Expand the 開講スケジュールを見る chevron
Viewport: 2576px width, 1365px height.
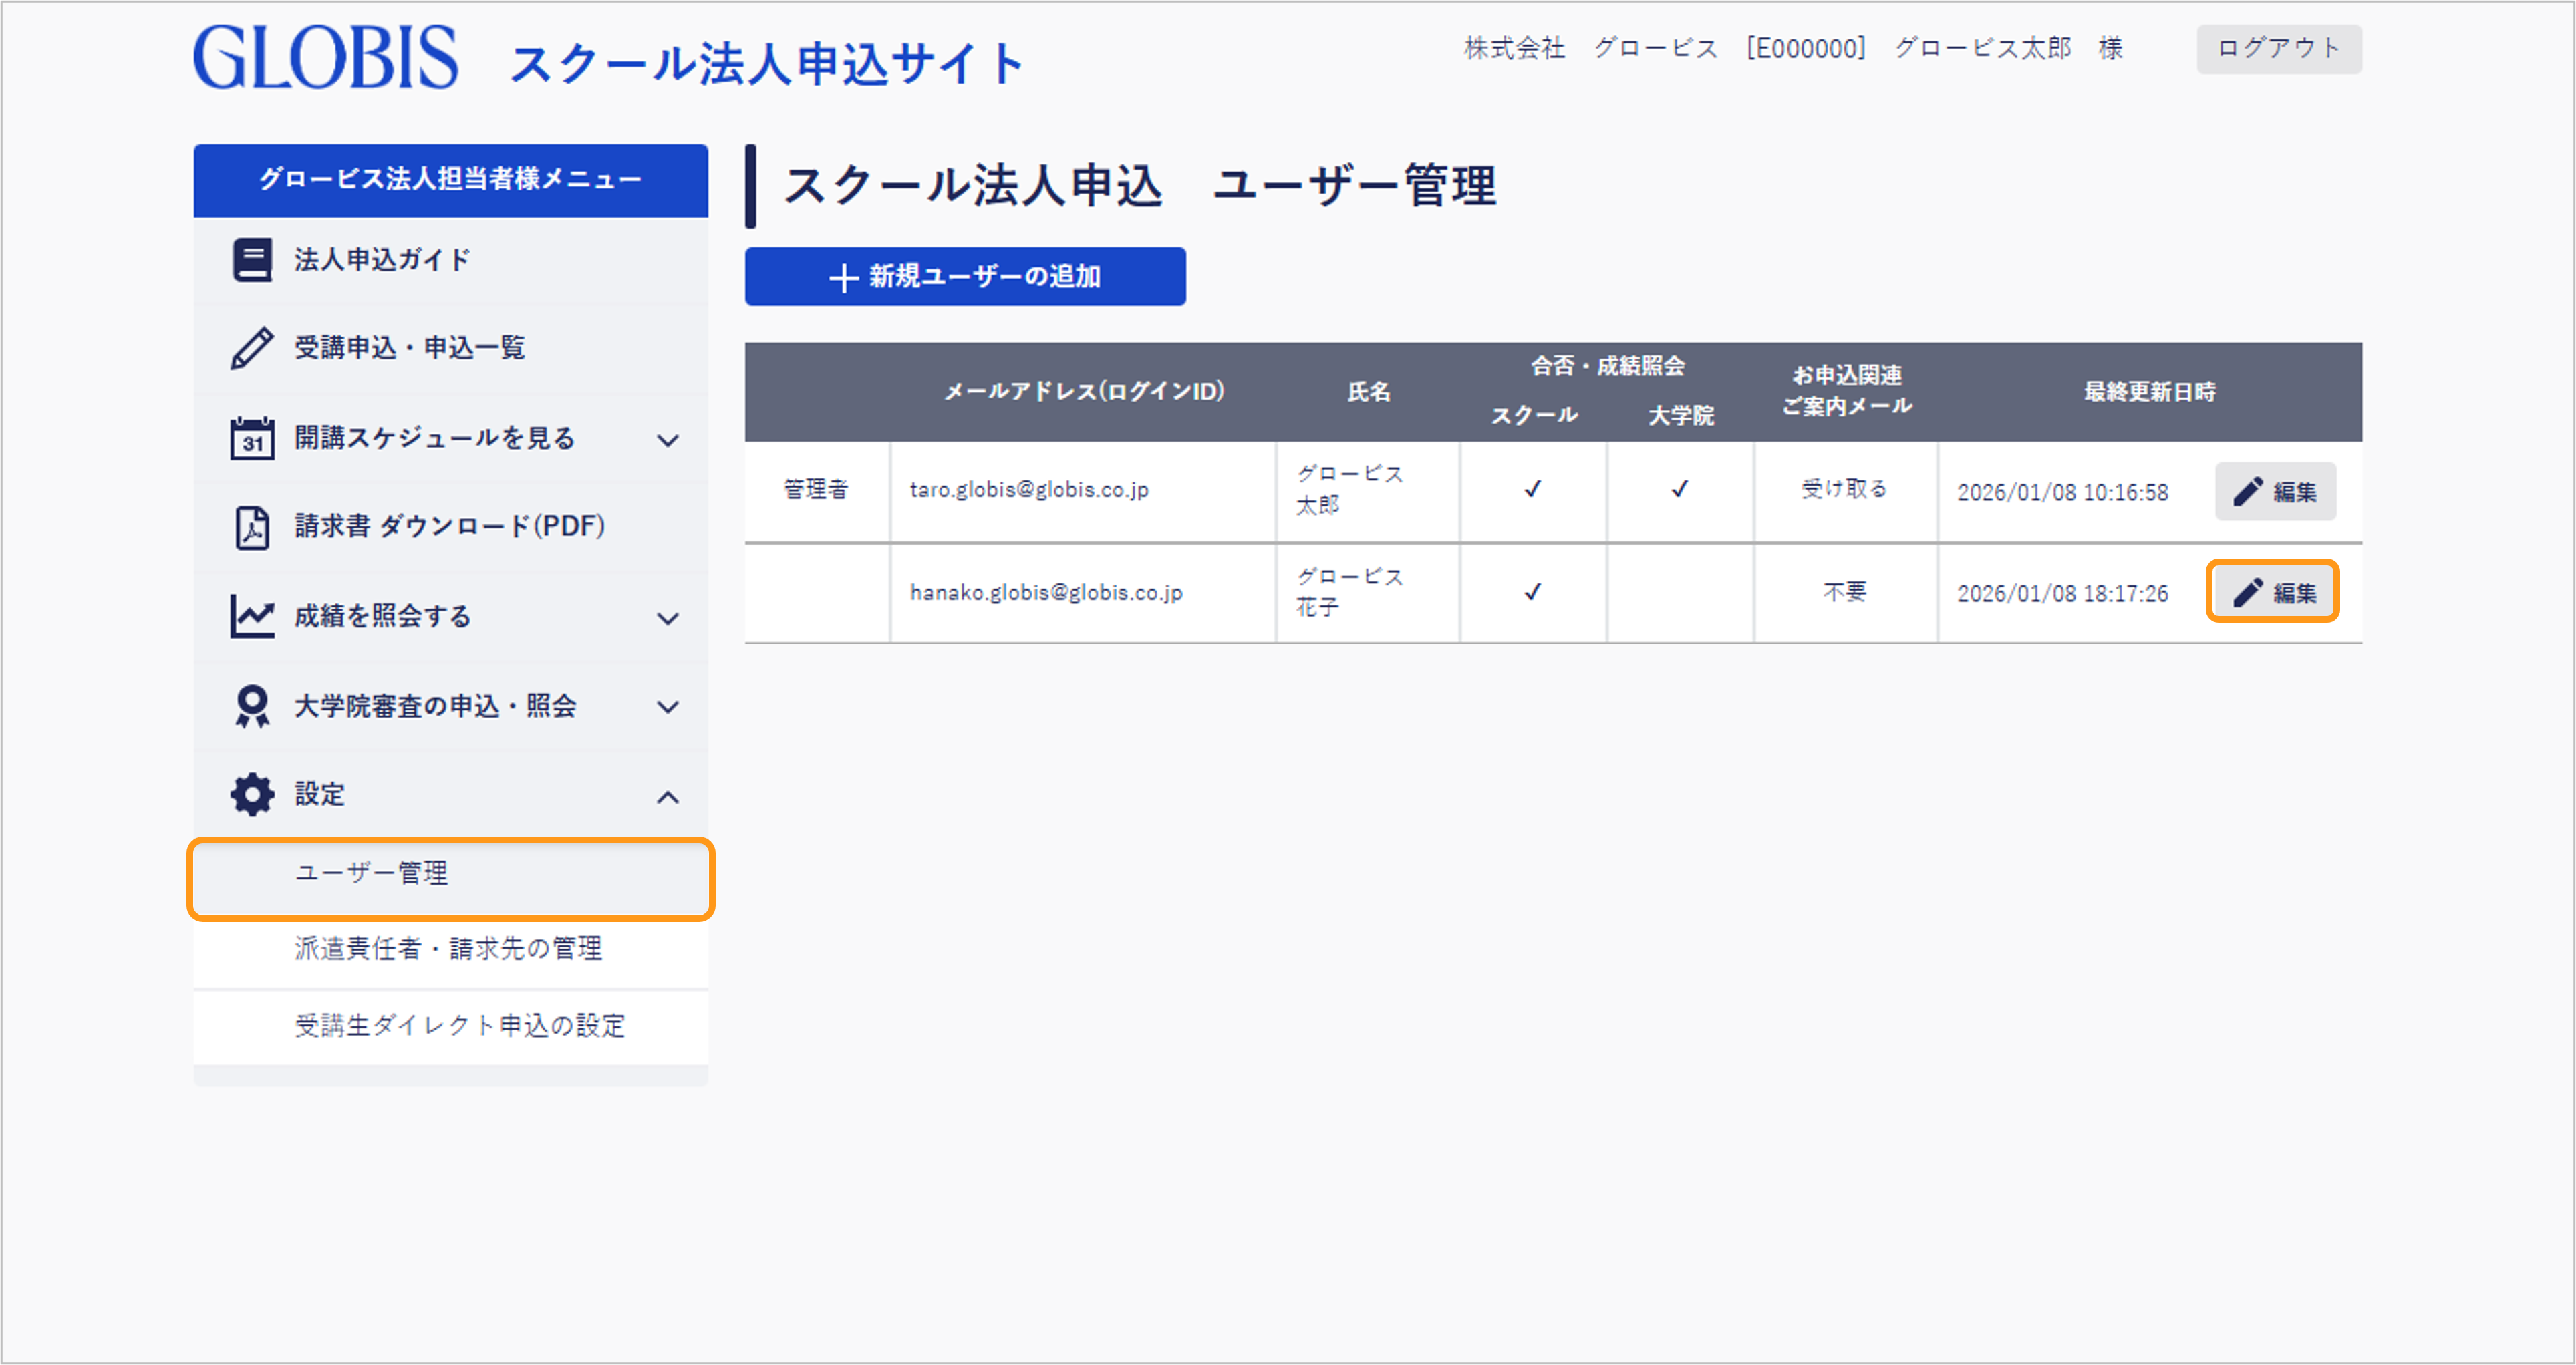(x=668, y=440)
